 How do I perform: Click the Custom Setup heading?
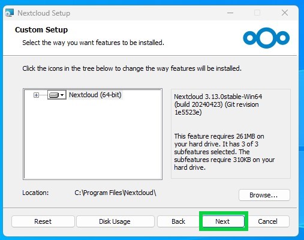[41, 30]
